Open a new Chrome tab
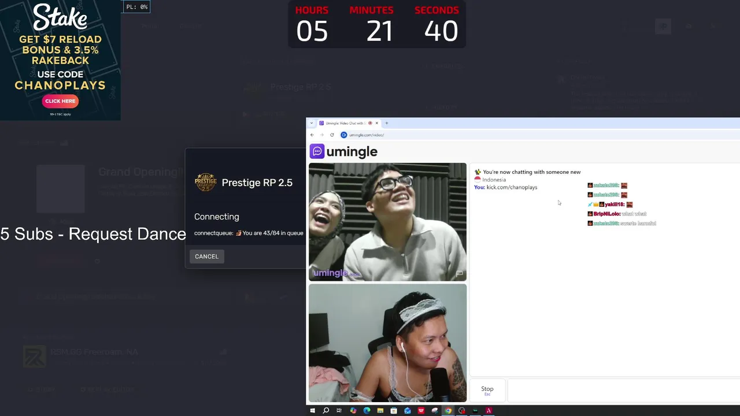 coord(387,122)
